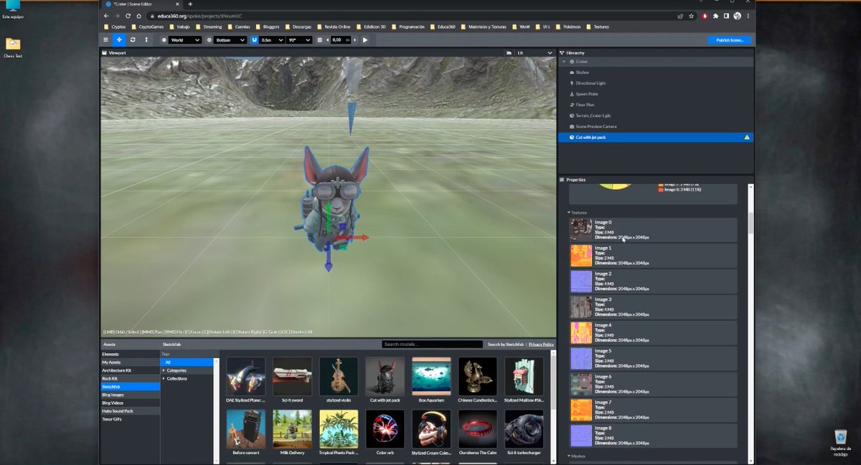
Task: Collapse the Crater root node arrow
Action: click(x=564, y=62)
